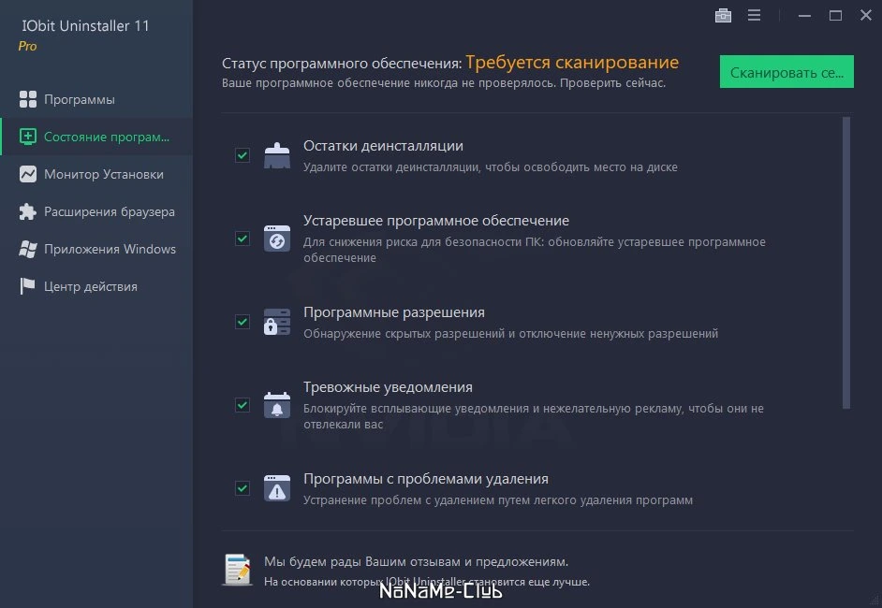Uncheck the Устаревшее программное обеспечение checkbox
The width and height of the screenshot is (882, 608).
point(243,239)
